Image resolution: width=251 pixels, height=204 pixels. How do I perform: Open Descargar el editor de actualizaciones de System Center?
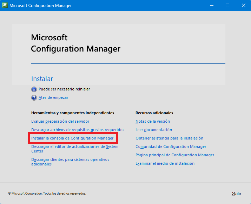pos(75,149)
